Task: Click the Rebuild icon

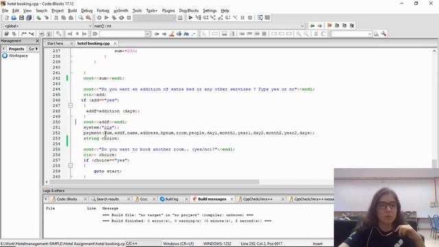Action: tap(121, 18)
